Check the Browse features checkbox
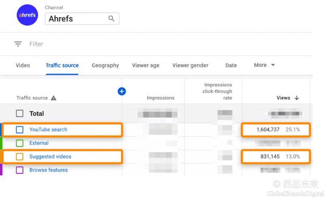 19,170
